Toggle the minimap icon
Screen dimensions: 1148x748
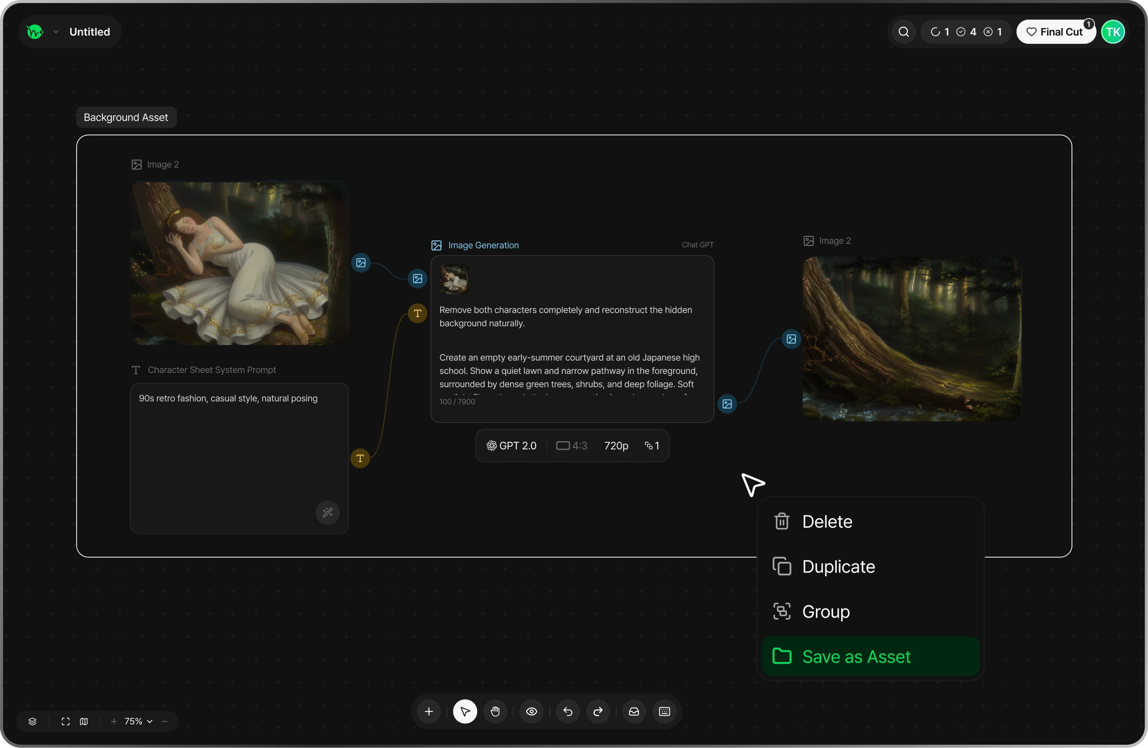click(84, 721)
